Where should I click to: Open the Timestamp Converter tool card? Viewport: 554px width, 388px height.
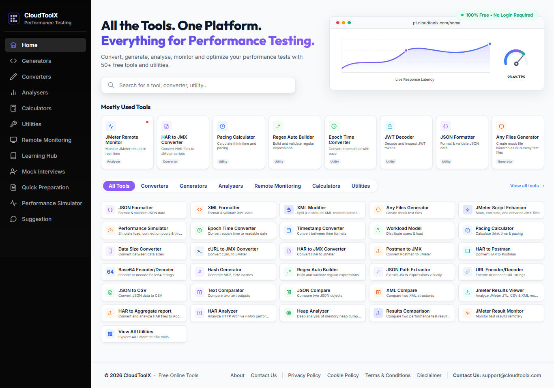(x=322, y=230)
